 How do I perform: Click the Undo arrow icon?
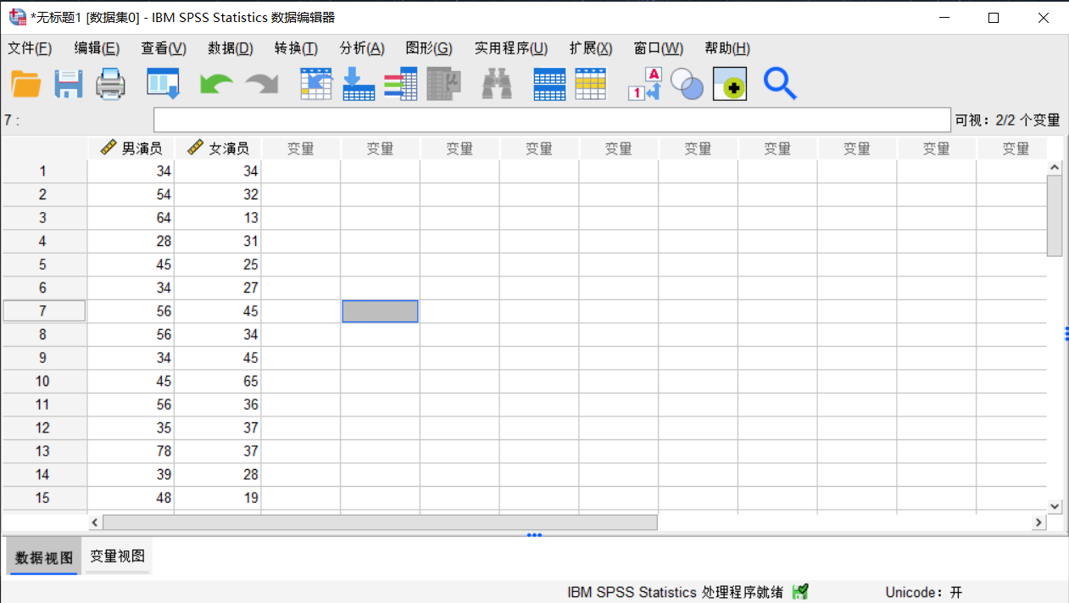216,83
